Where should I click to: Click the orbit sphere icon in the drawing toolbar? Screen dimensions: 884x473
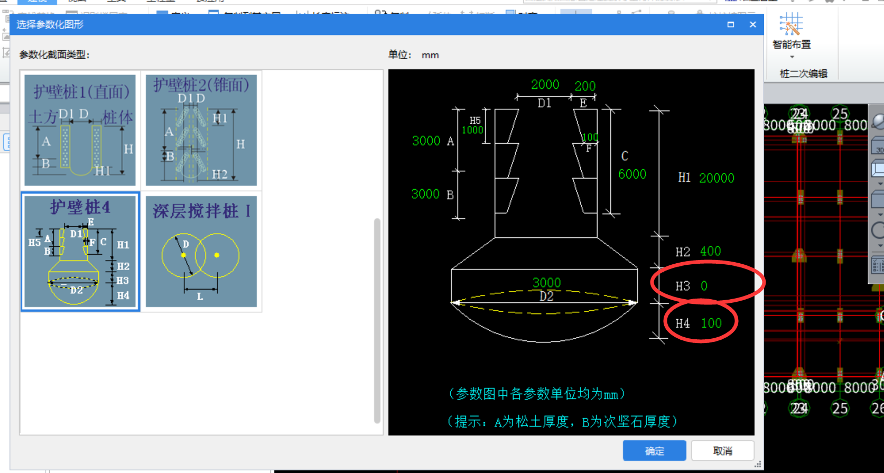tap(878, 121)
